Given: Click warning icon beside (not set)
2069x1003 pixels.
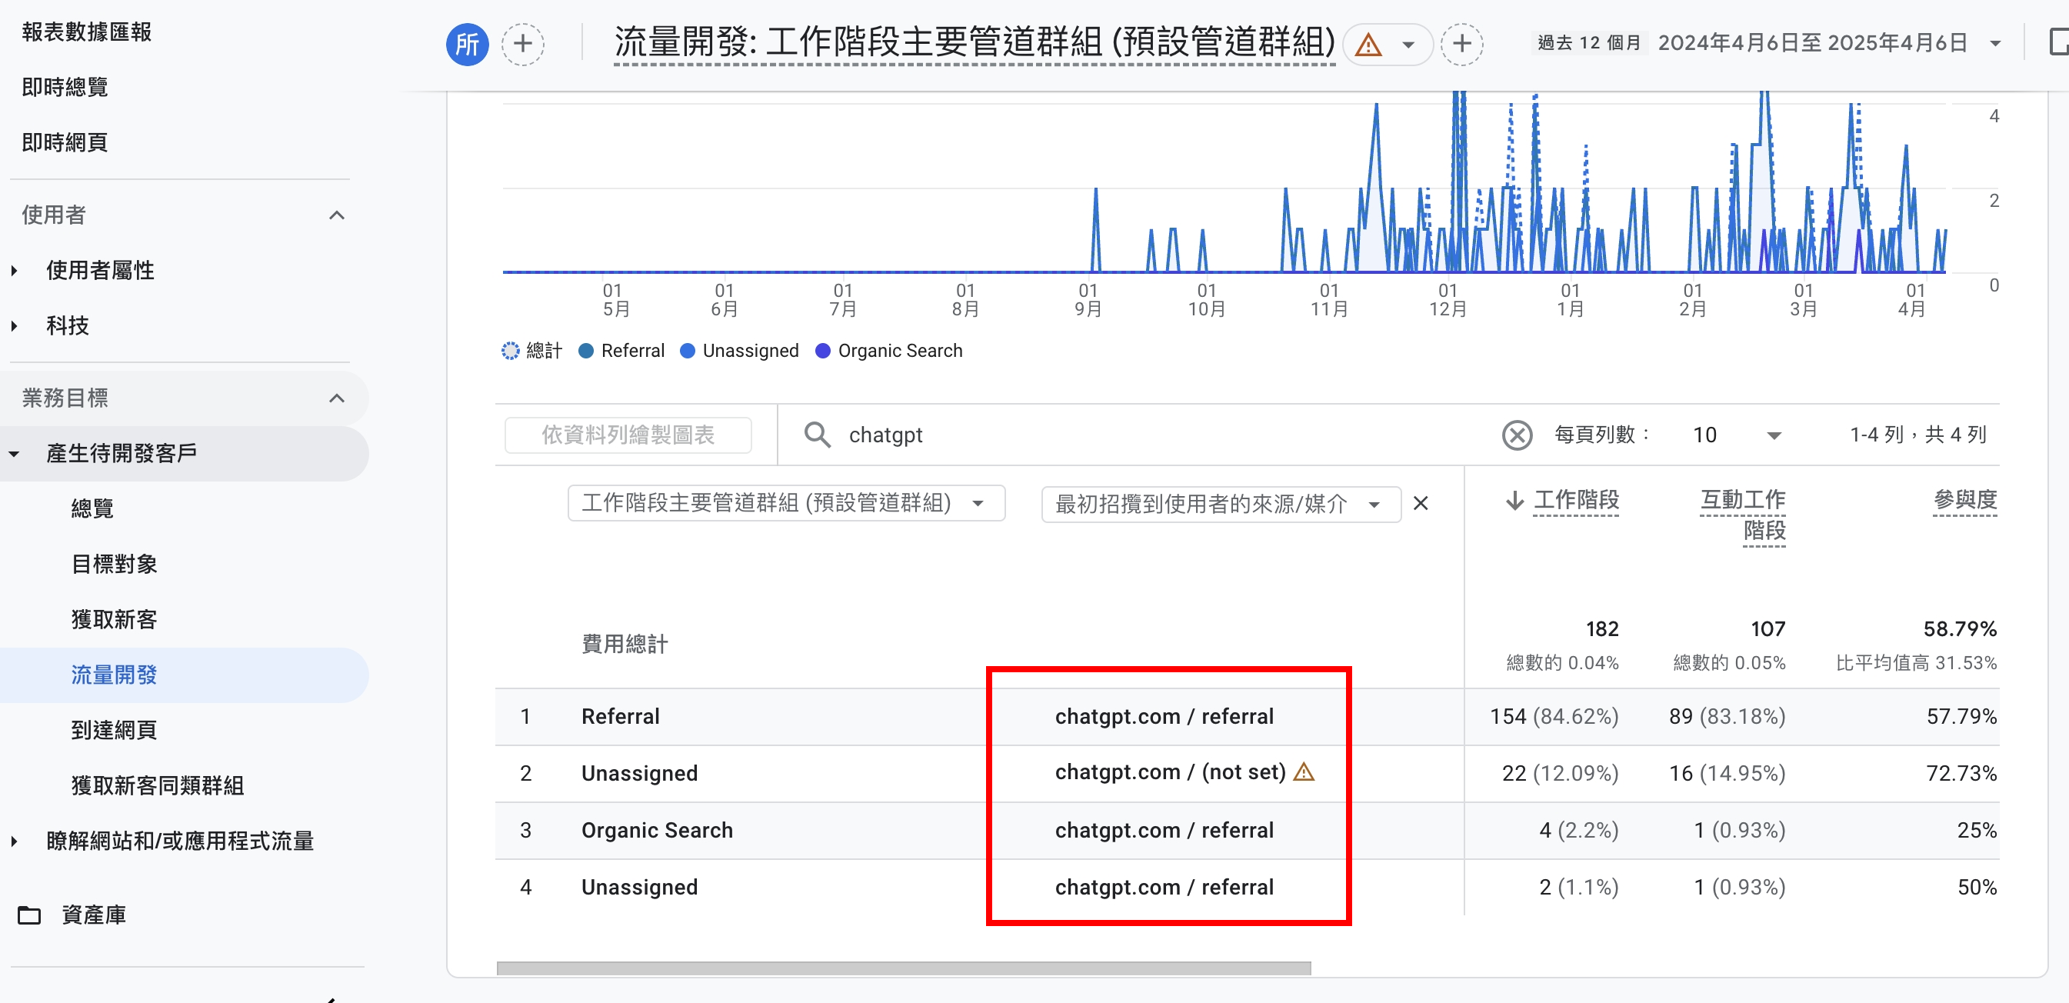Looking at the screenshot, I should (x=1304, y=771).
